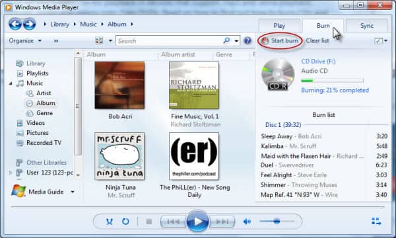Select Library in the navigation tree
The image size is (396, 238).
[36, 63]
